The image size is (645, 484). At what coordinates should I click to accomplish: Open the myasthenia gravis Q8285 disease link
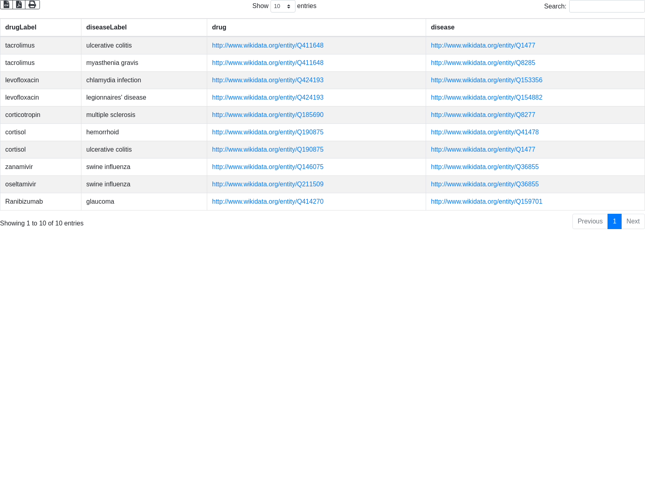click(483, 63)
